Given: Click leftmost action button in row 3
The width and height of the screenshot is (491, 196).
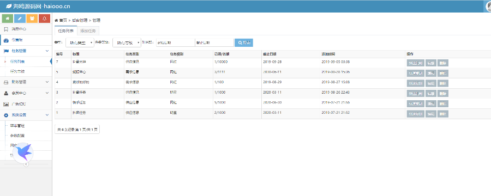Looking at the screenshot, I should tap(416, 94).
